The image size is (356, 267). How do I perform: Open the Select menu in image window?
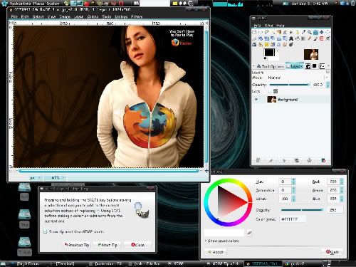pyautogui.click(x=38, y=16)
